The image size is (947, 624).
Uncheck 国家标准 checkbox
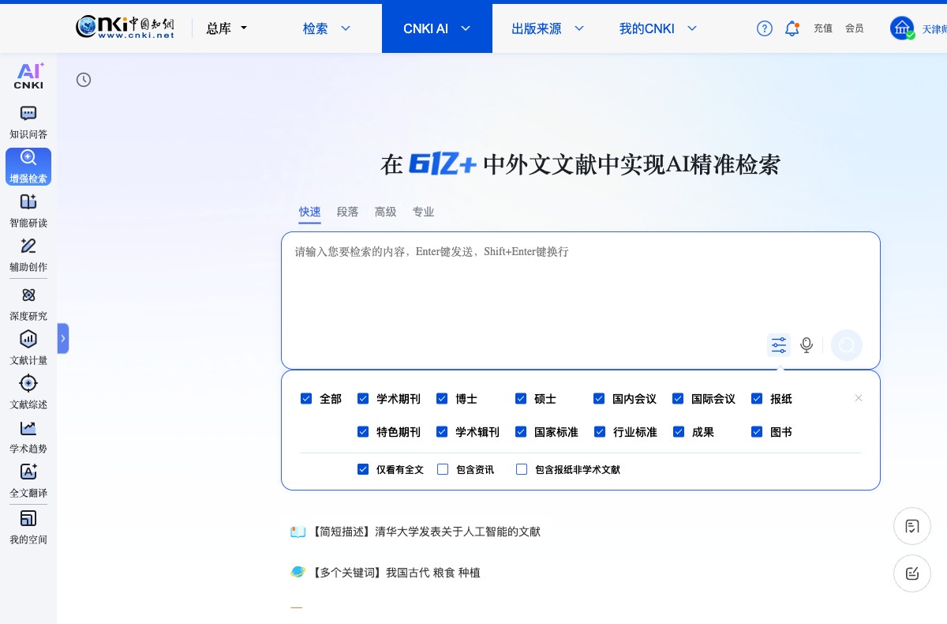coord(521,432)
